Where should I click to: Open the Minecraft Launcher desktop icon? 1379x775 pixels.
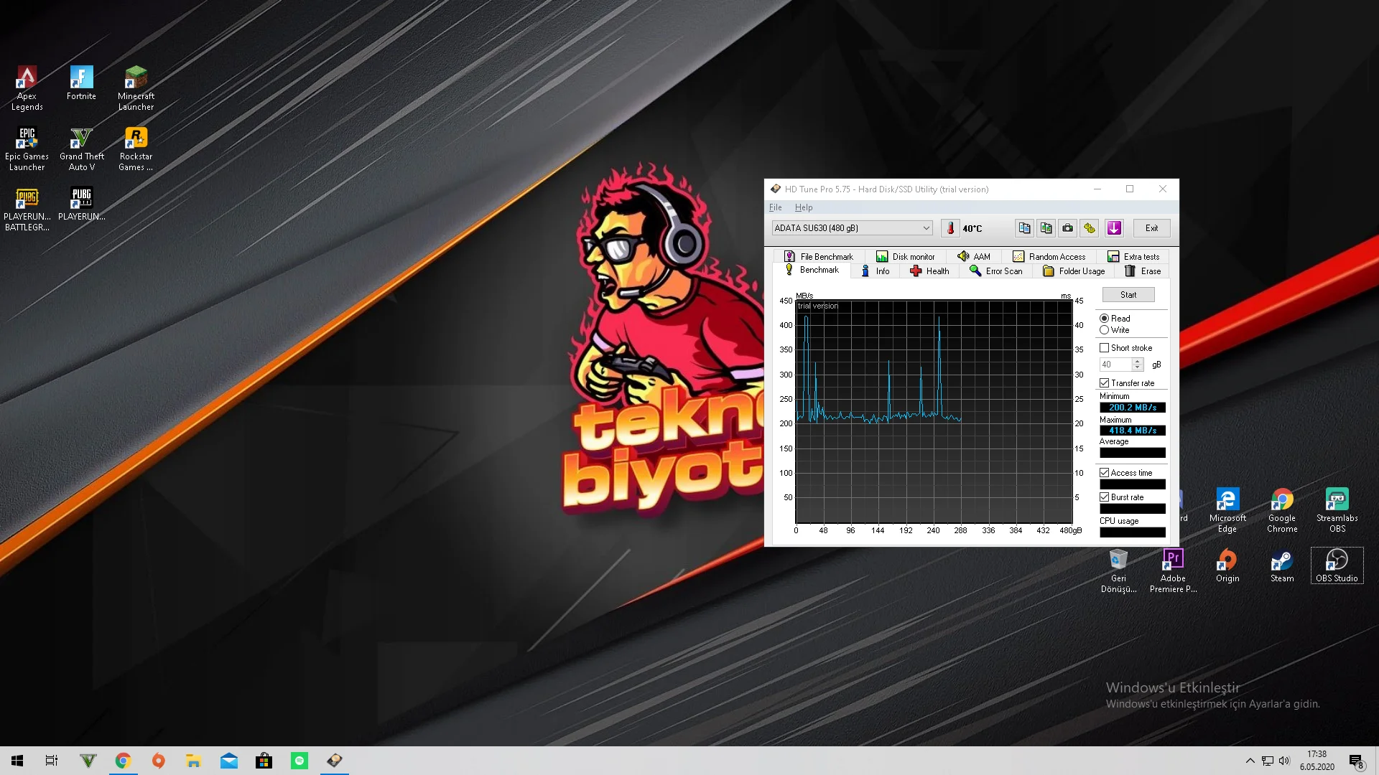136,88
